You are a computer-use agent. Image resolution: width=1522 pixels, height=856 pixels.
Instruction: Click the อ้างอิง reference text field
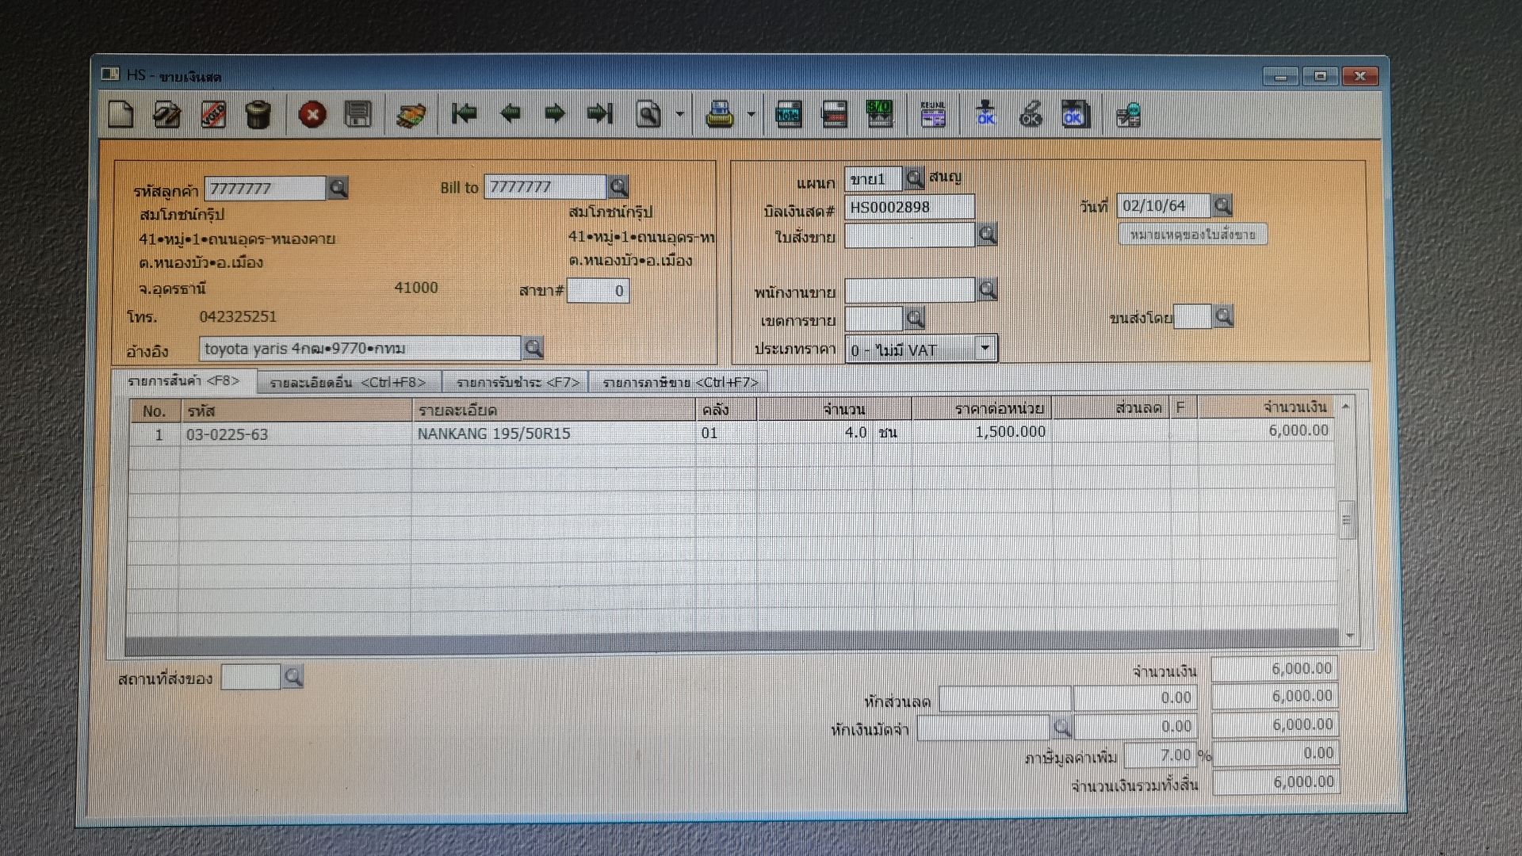(361, 349)
